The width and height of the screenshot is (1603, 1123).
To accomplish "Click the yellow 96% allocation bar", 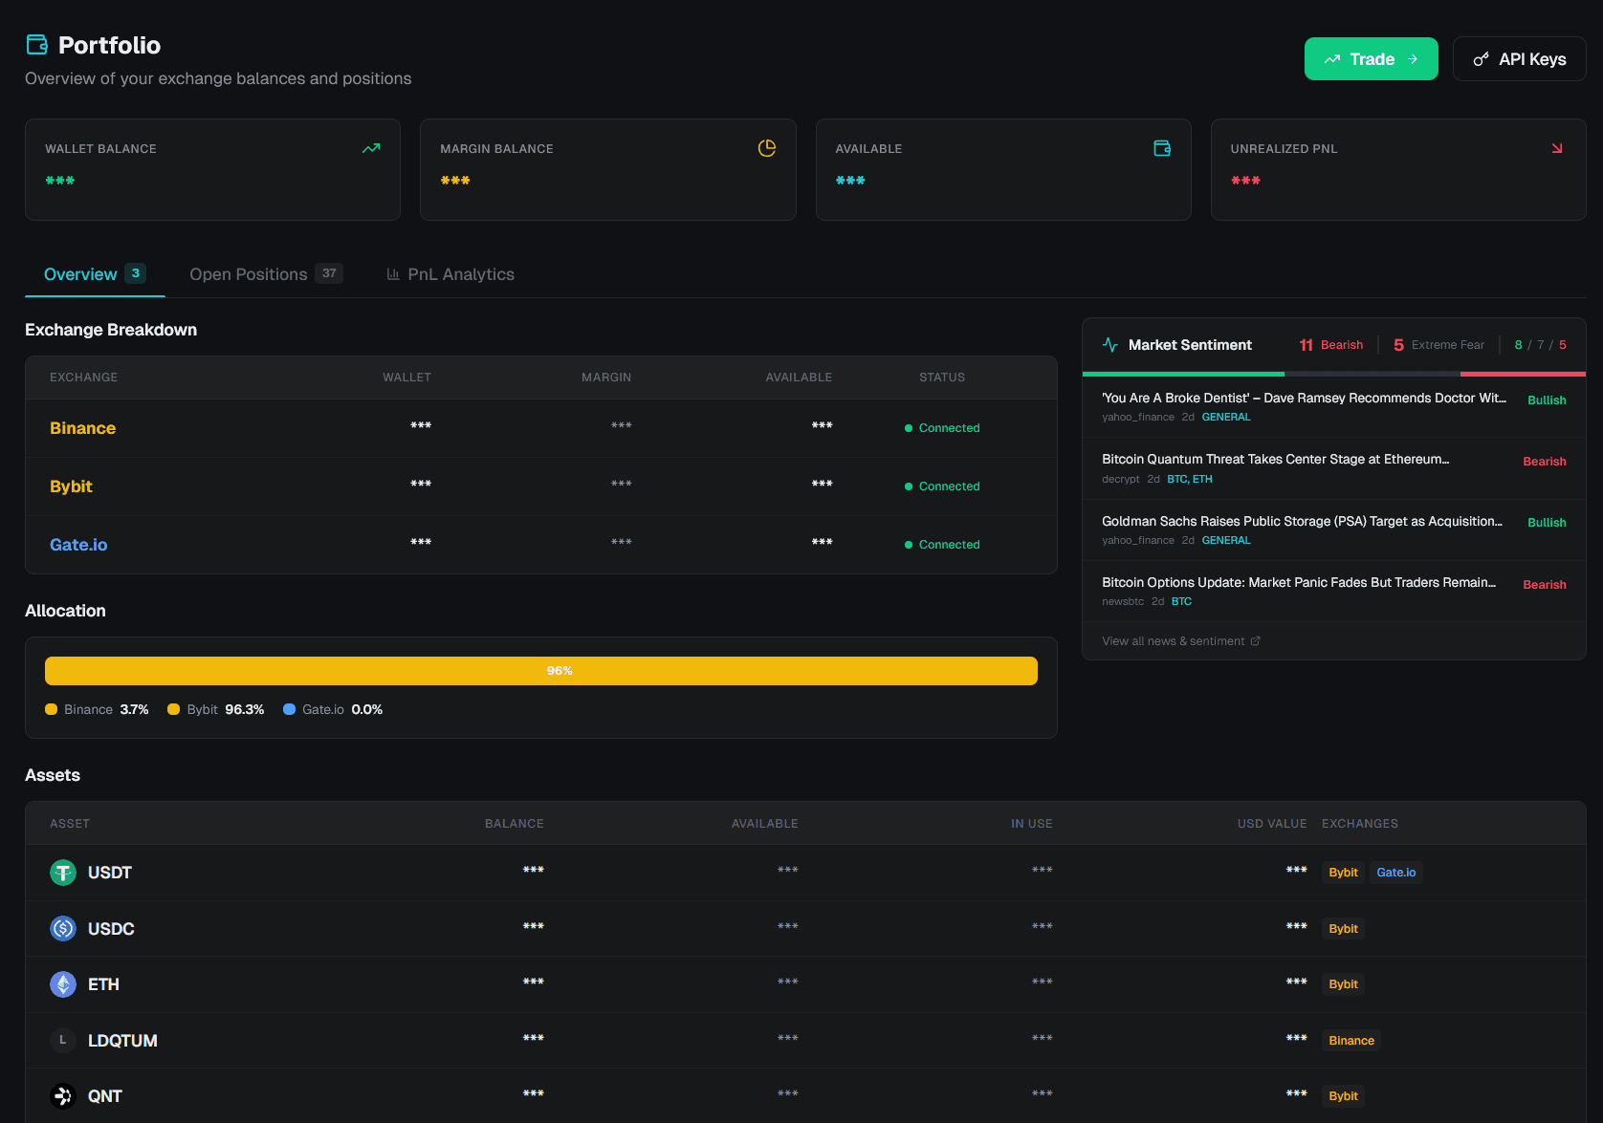I will [x=541, y=671].
